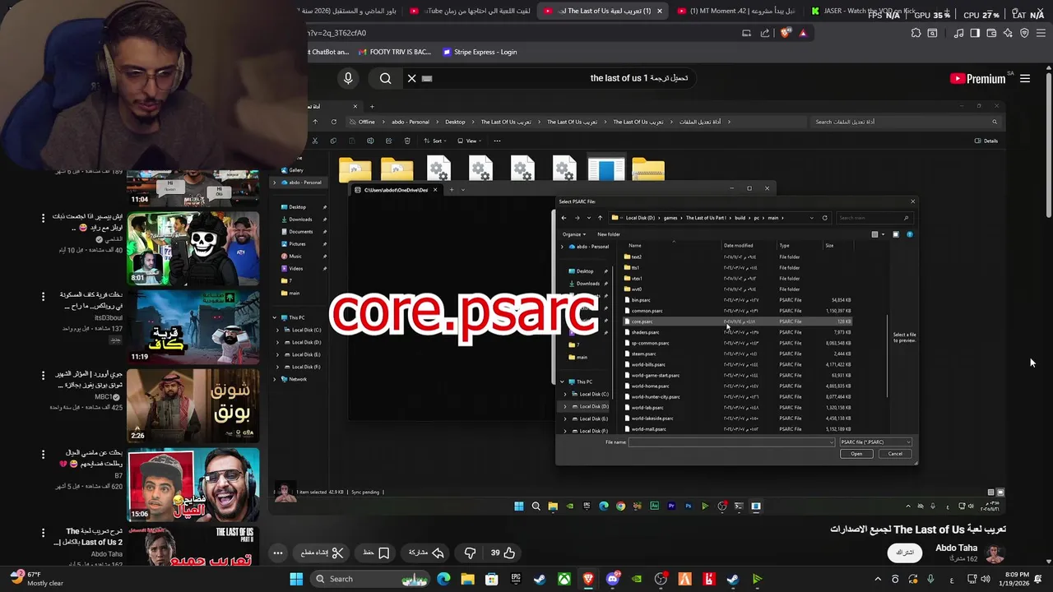Open the 2:26 duration video thumbnail
Image resolution: width=1053 pixels, height=592 pixels.
(x=193, y=405)
